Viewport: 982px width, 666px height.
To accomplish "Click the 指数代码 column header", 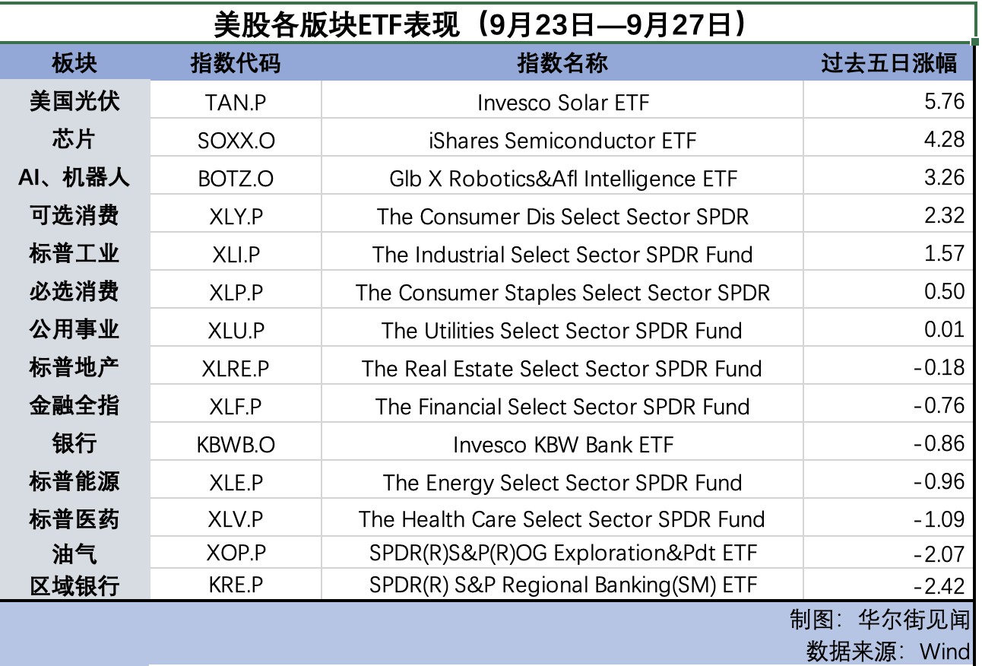I will (x=236, y=62).
